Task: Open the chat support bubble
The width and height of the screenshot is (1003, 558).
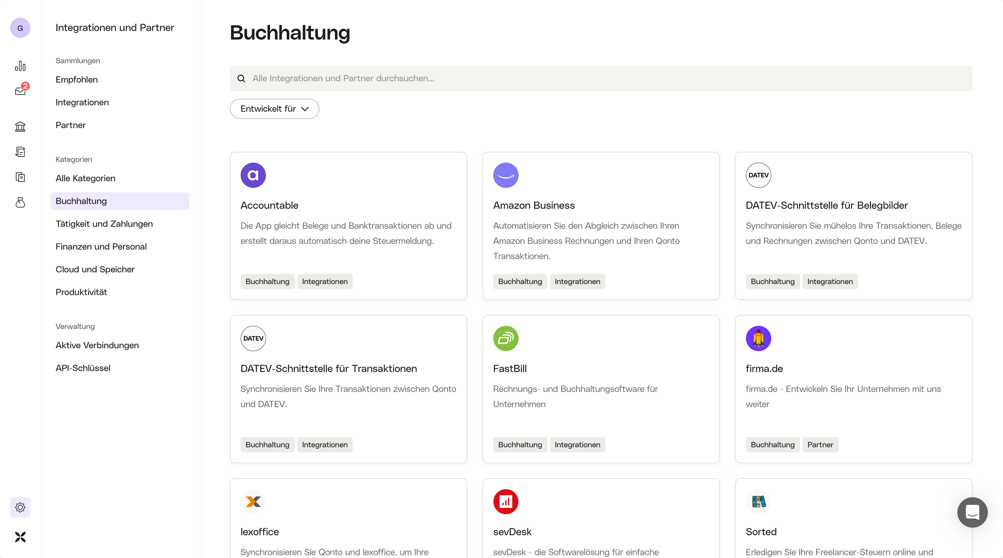Action: click(972, 512)
